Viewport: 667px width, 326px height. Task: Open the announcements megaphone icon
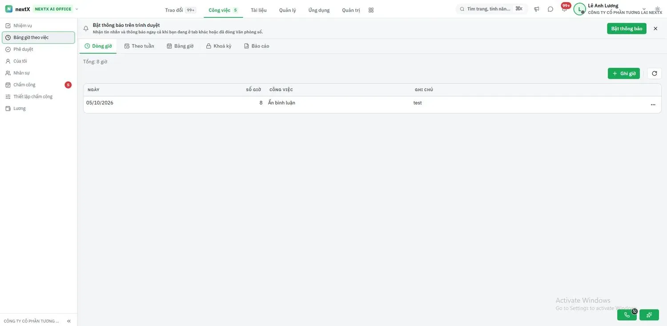pos(537,9)
